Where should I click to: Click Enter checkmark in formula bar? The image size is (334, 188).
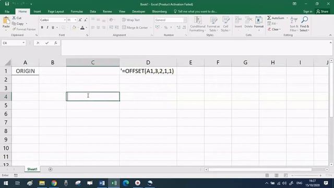tap(47, 43)
